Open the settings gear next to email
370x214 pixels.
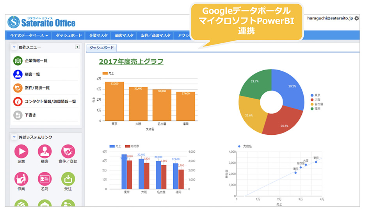(357, 18)
